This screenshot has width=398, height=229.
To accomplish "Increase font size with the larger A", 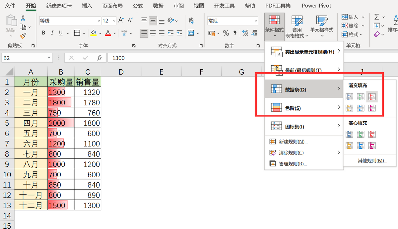I will (121, 21).
